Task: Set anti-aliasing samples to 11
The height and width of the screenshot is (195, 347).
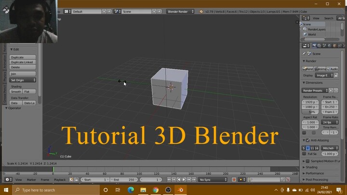Action: pos(312,148)
